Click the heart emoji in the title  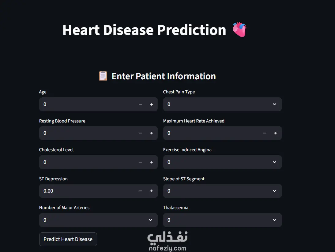point(239,30)
